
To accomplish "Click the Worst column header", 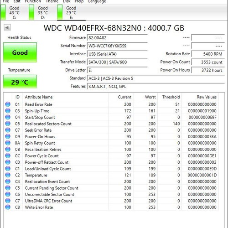I will [145, 97].
